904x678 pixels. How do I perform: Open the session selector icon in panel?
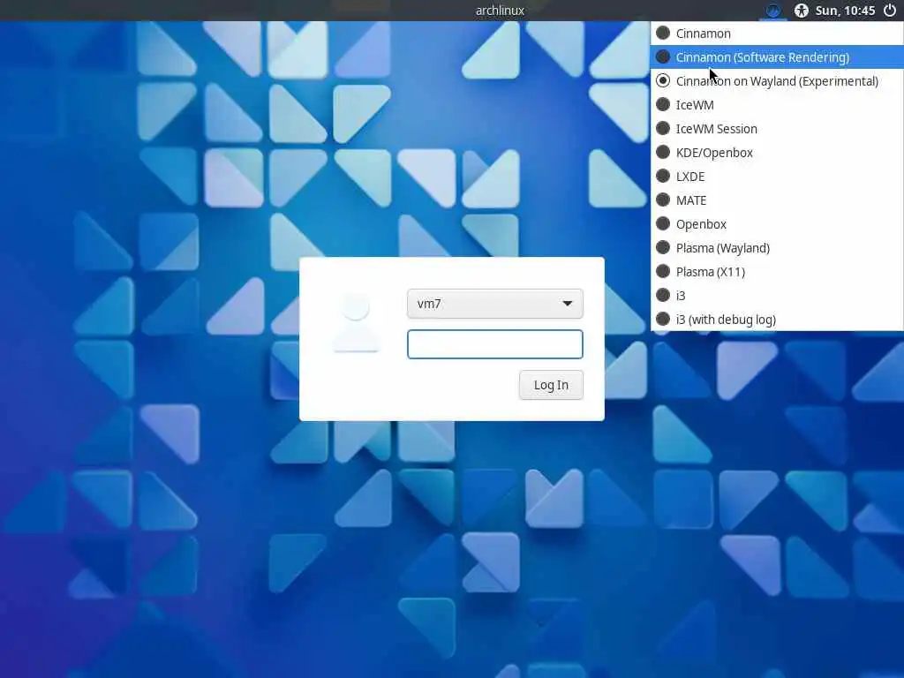(772, 11)
